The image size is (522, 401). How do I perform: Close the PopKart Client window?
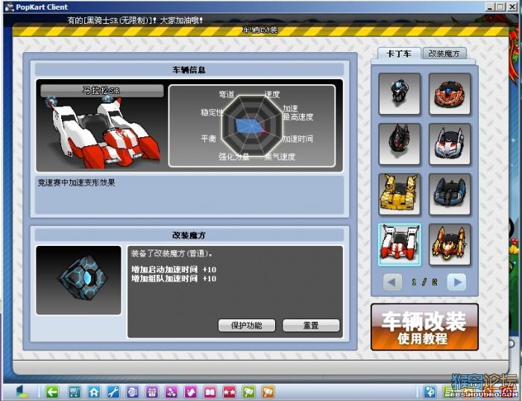tap(512, 7)
